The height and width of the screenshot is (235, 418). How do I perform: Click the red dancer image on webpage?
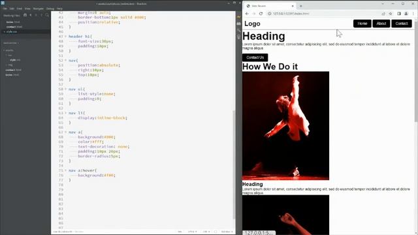pos(285,126)
